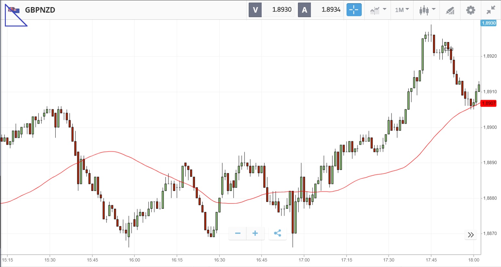Image resolution: width=501 pixels, height=267 pixels.
Task: Click the GBPNZD symbol name
Action: (x=40, y=10)
